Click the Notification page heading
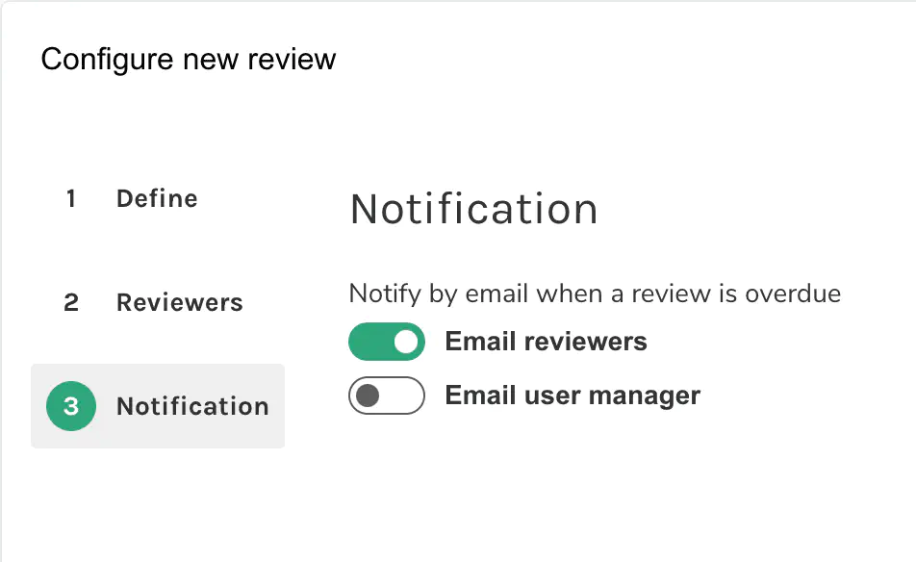This screenshot has height=562, width=916. pyautogui.click(x=473, y=209)
